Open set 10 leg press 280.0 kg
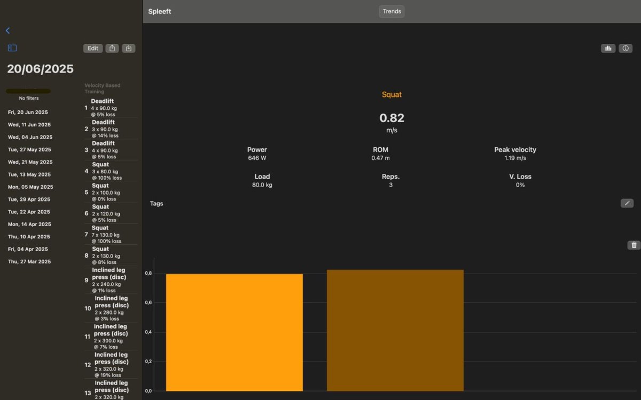641x400 pixels. 111,308
